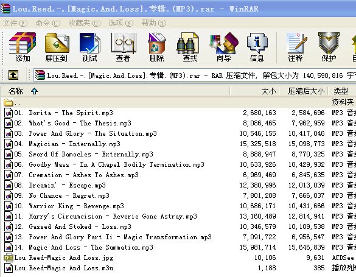Image resolution: width=356 pixels, height=277 pixels.
Task: Launch the 向导 (Wizard) icon
Action: coord(223,47)
